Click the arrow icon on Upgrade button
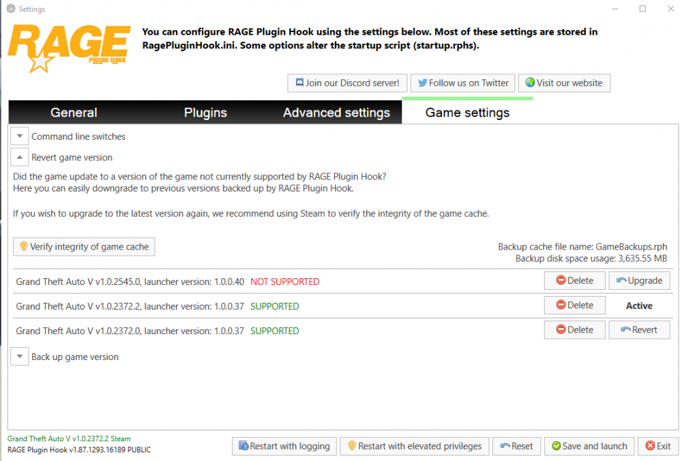This screenshot has width=682, height=461. [621, 280]
